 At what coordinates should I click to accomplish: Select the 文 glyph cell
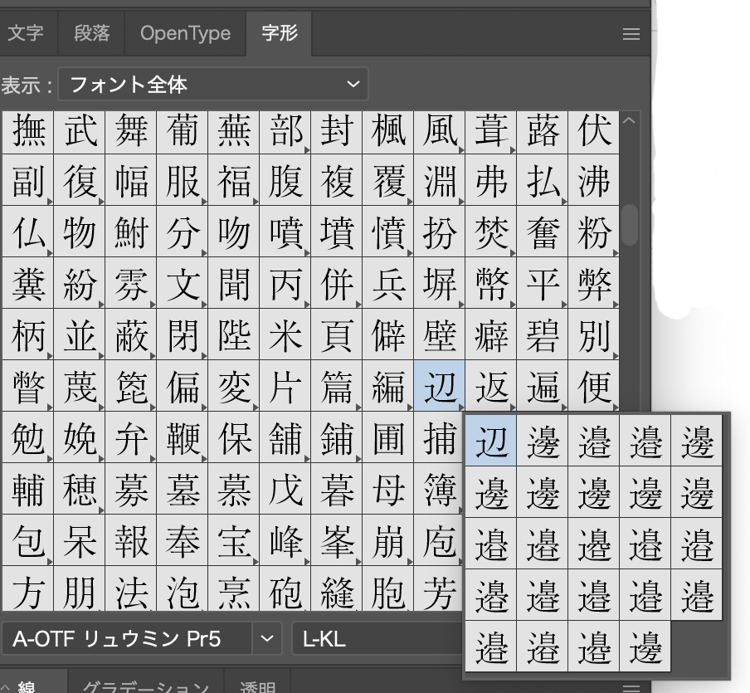183,284
